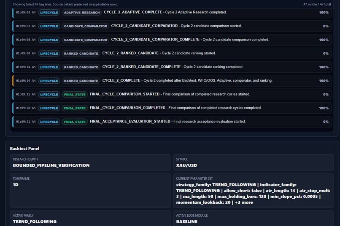This screenshot has width=340, height=226.
Task: Click FINAL_STATE badge in the 01:09:21 row
Action: (x=75, y=122)
